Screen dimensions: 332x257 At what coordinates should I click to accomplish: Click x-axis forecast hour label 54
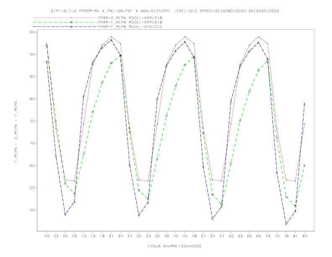click(x=213, y=236)
